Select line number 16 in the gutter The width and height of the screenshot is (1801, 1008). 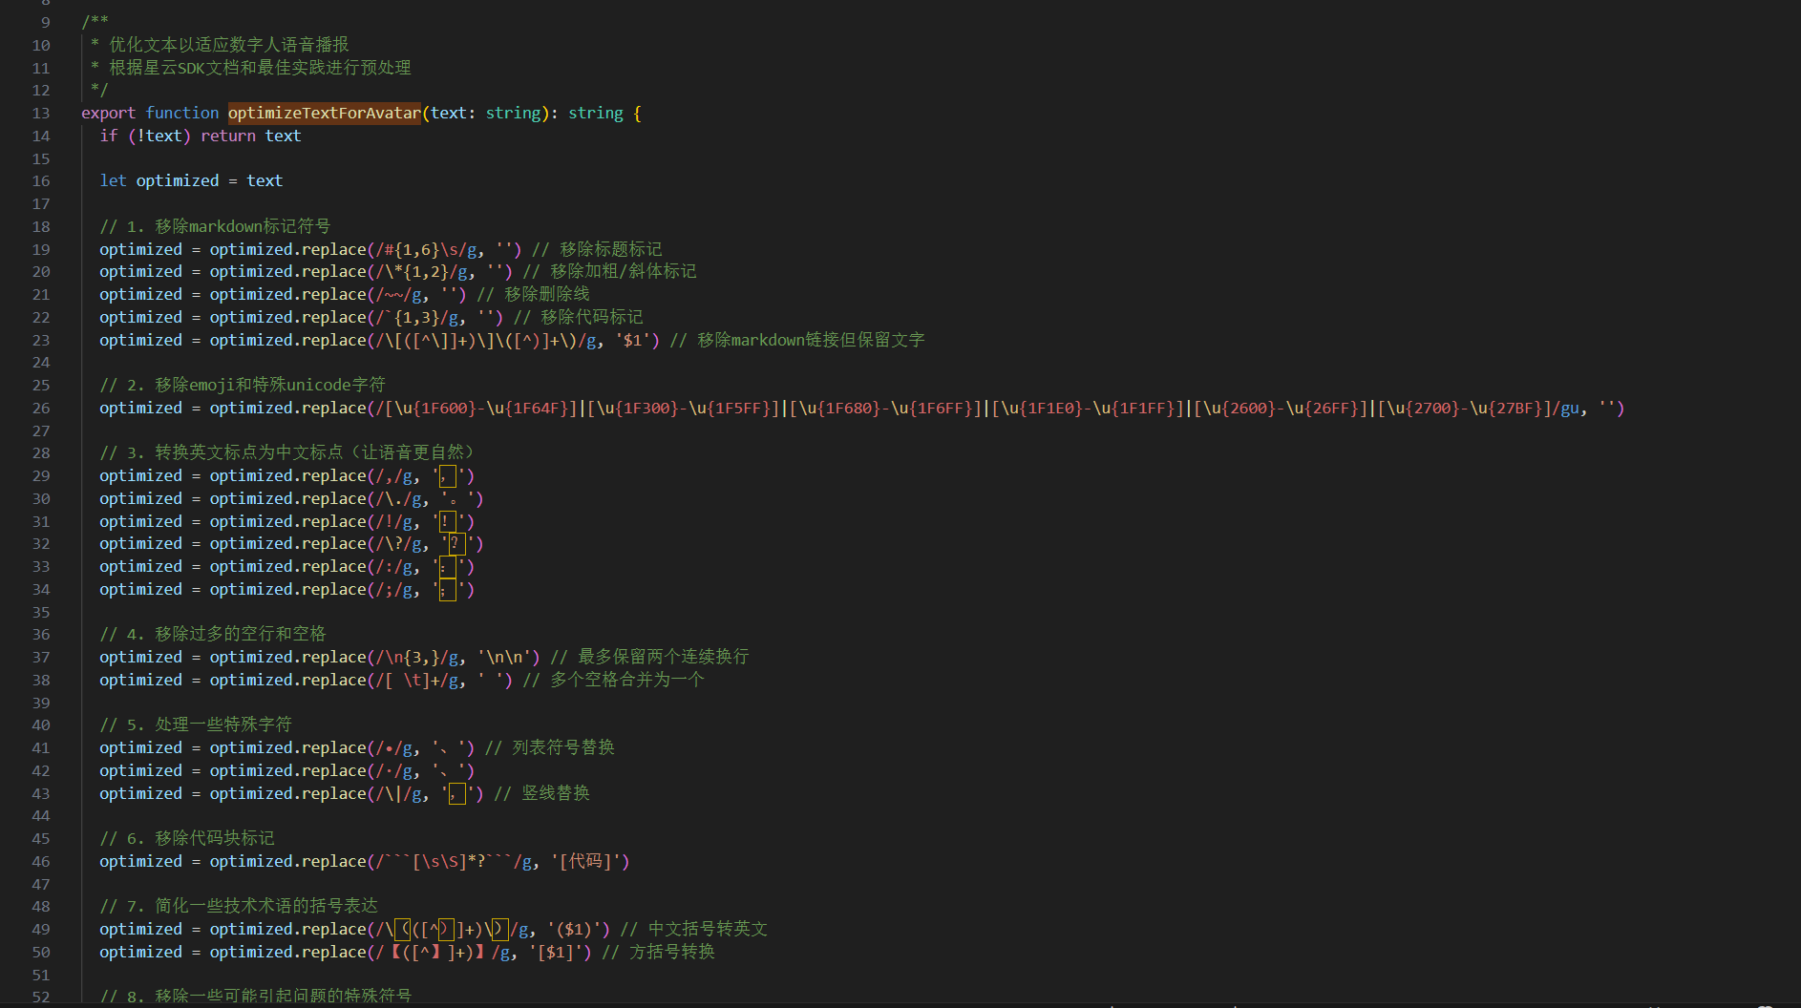click(41, 180)
